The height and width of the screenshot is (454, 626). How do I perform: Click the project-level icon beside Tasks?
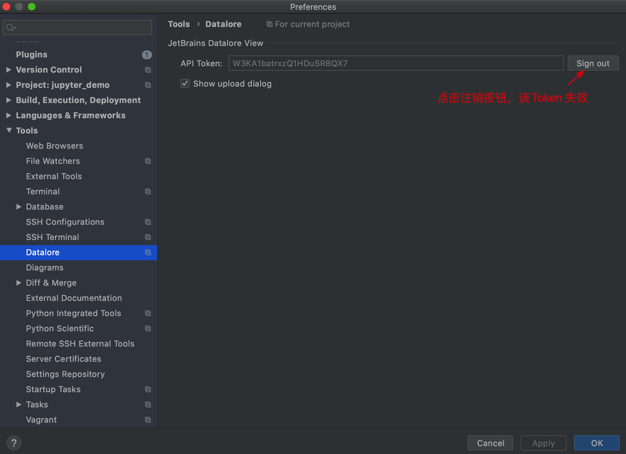148,405
